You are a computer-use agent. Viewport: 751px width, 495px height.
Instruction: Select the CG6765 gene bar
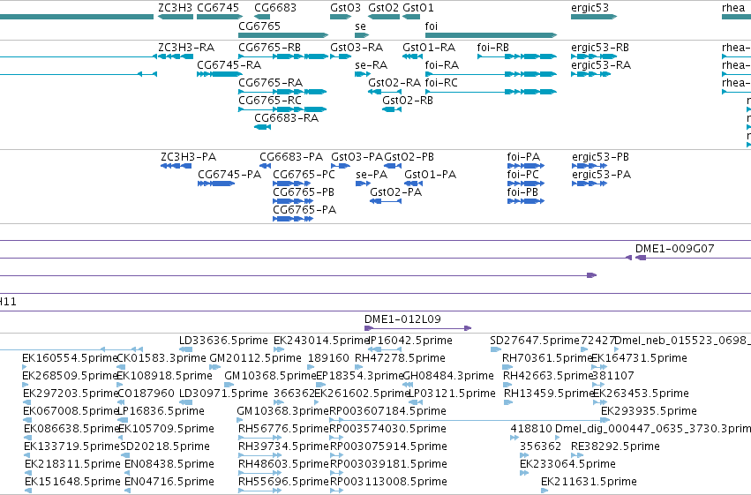(283, 35)
